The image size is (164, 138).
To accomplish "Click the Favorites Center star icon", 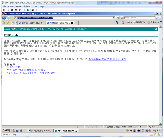I will click(x=4, y=22).
